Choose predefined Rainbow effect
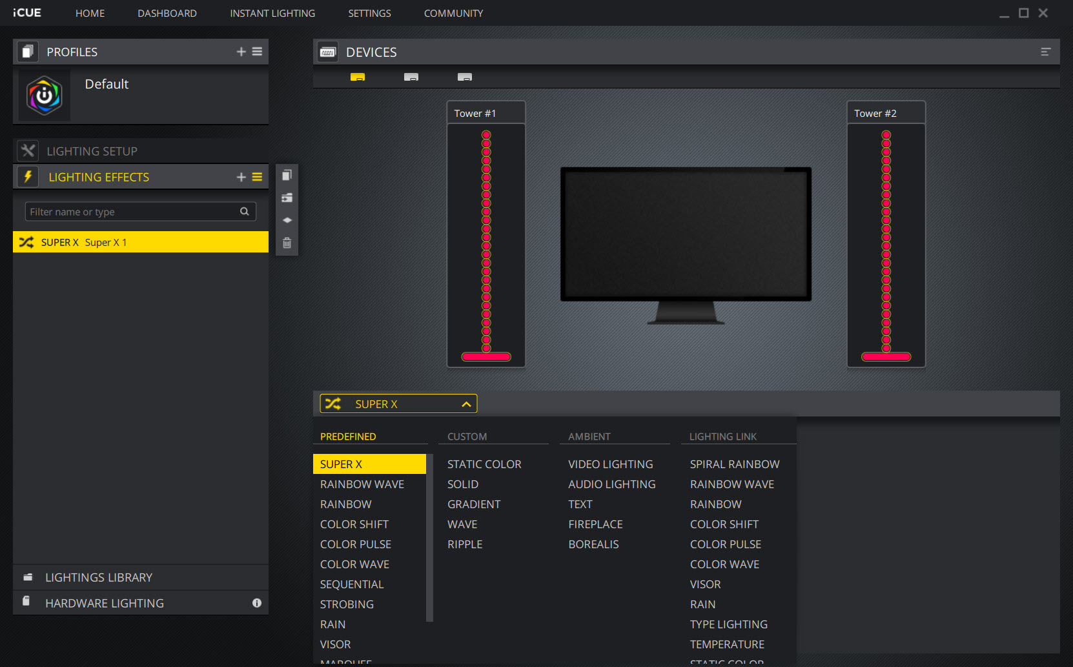The height and width of the screenshot is (667, 1073). (x=346, y=504)
